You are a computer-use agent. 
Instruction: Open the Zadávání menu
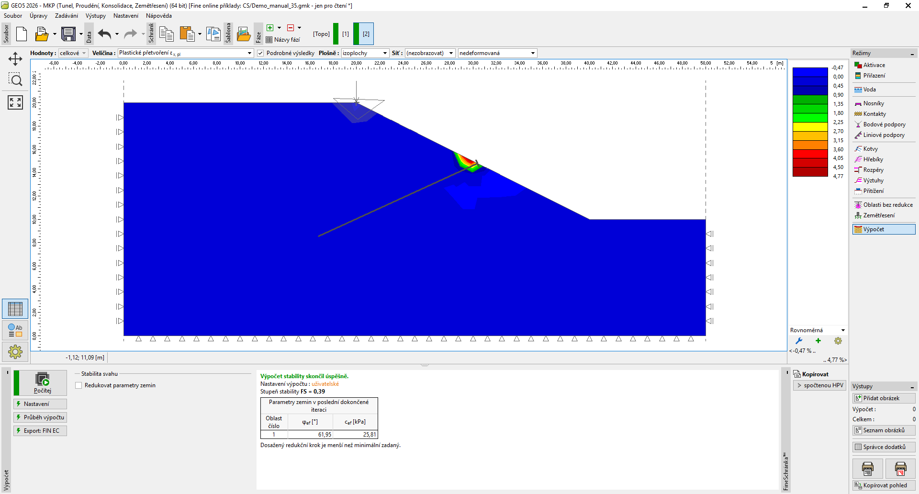[66, 16]
